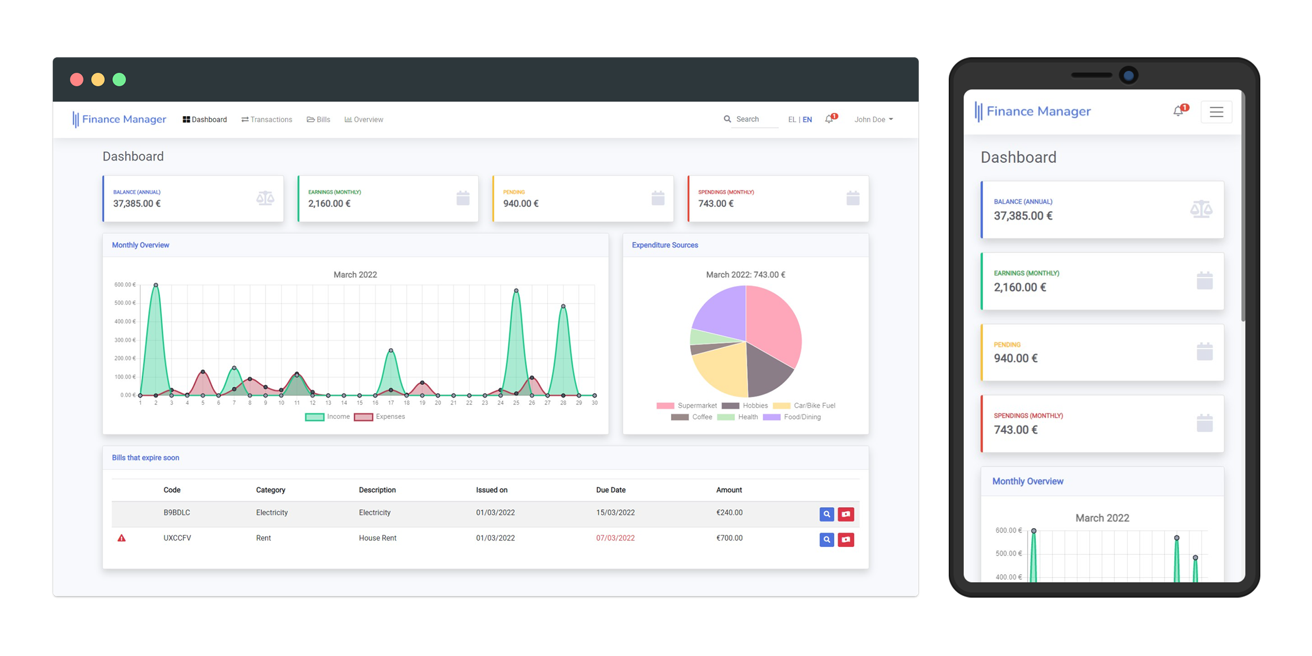Screen dimensions: 1312x656
Task: Switch language to EN
Action: tap(807, 119)
